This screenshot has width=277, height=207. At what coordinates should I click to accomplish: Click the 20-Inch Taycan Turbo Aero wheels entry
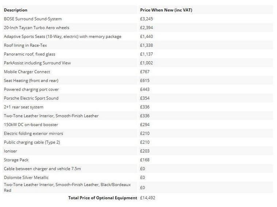tap(36, 28)
